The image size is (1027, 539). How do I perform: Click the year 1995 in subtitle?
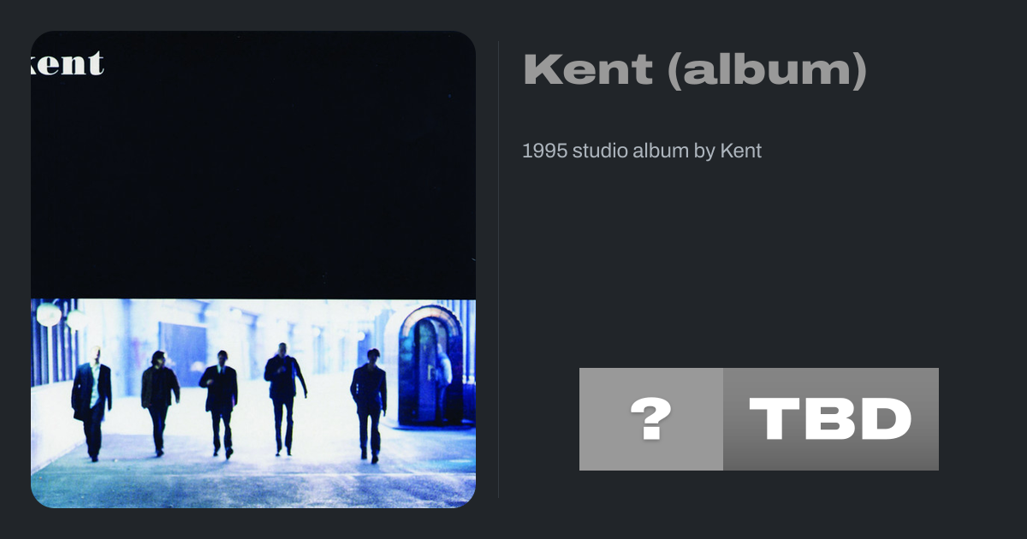(x=544, y=151)
